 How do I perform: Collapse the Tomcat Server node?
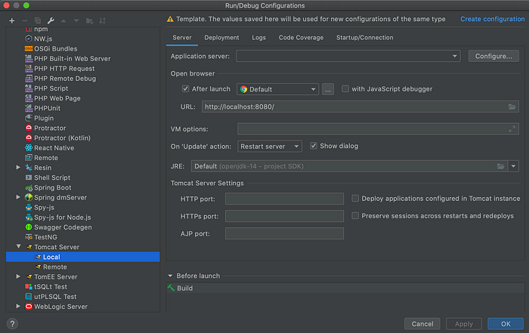pyautogui.click(x=19, y=247)
